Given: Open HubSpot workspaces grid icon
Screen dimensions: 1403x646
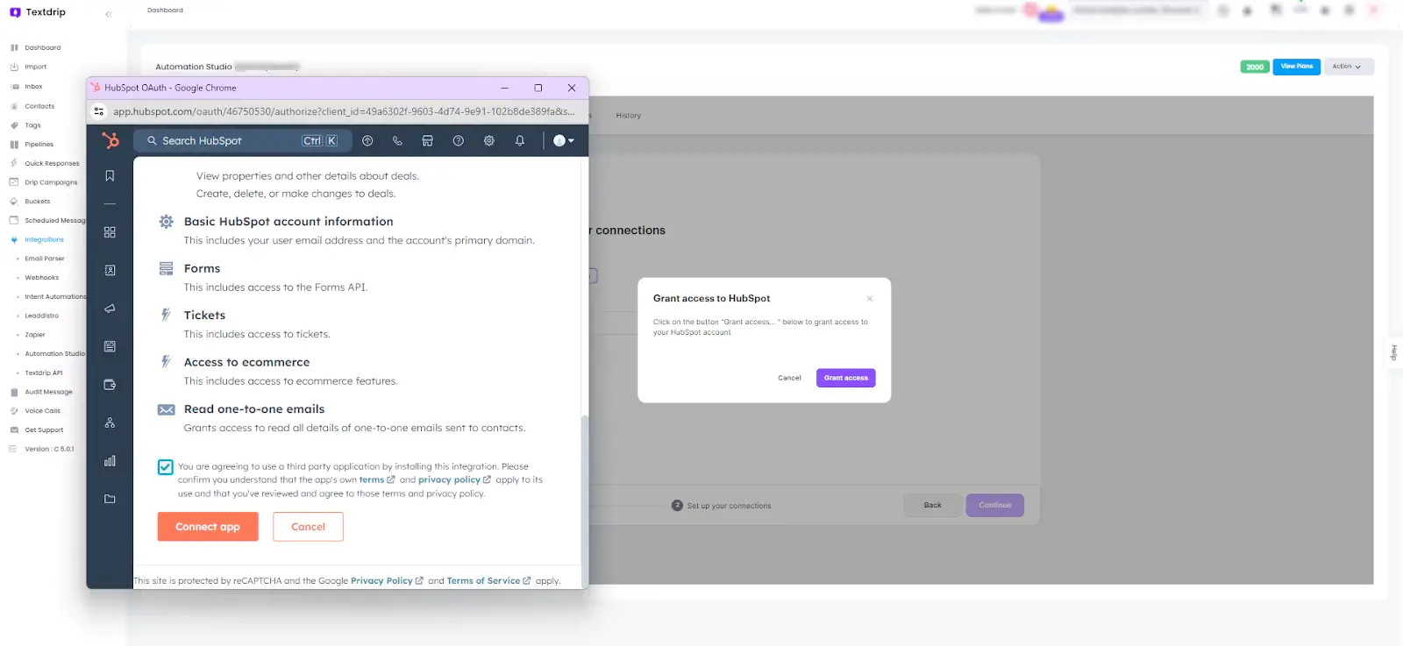Looking at the screenshot, I should pyautogui.click(x=110, y=232).
